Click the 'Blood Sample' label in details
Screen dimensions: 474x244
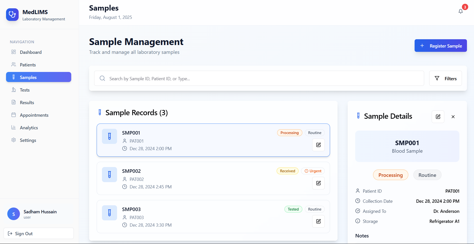point(407,151)
